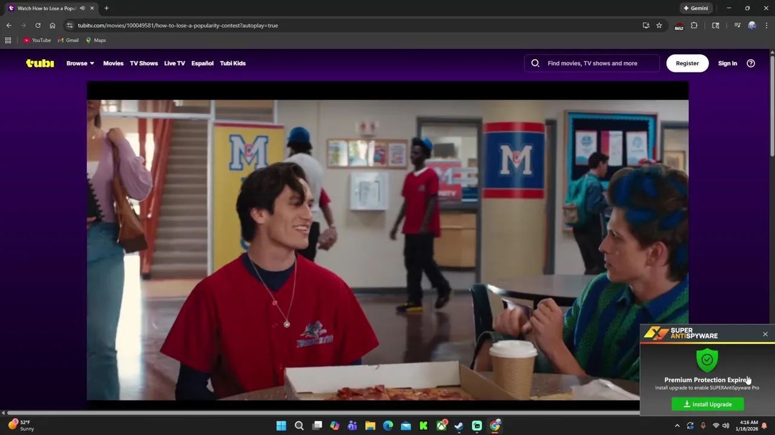This screenshot has width=775, height=435.
Task: Click the green shield protection icon
Action: (x=707, y=360)
